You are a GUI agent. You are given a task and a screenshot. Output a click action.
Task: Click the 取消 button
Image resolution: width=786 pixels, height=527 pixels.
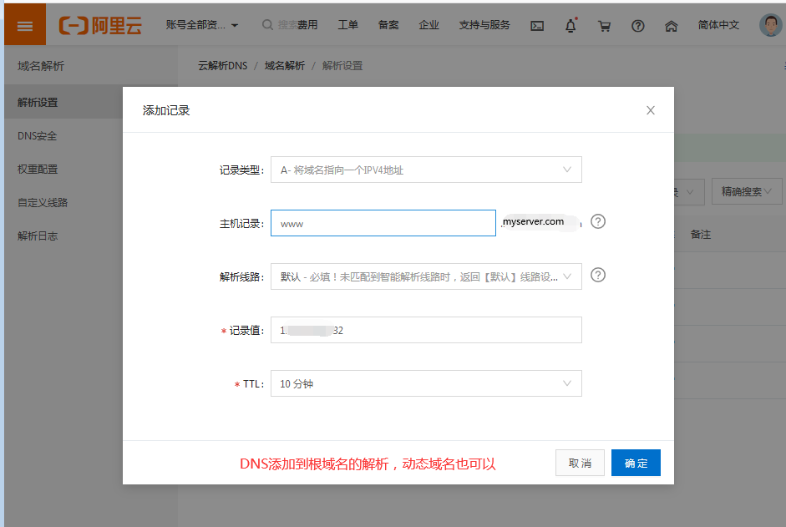tap(580, 463)
